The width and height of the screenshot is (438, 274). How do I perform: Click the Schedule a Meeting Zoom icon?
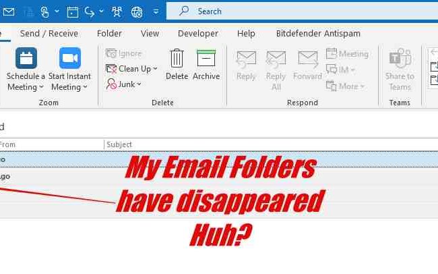coord(26,58)
